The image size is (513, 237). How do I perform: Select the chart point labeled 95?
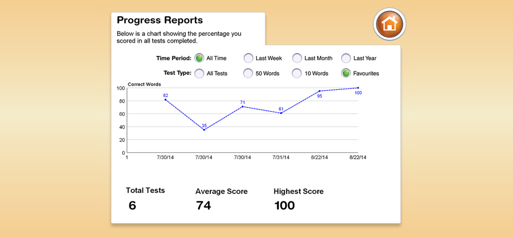320,91
